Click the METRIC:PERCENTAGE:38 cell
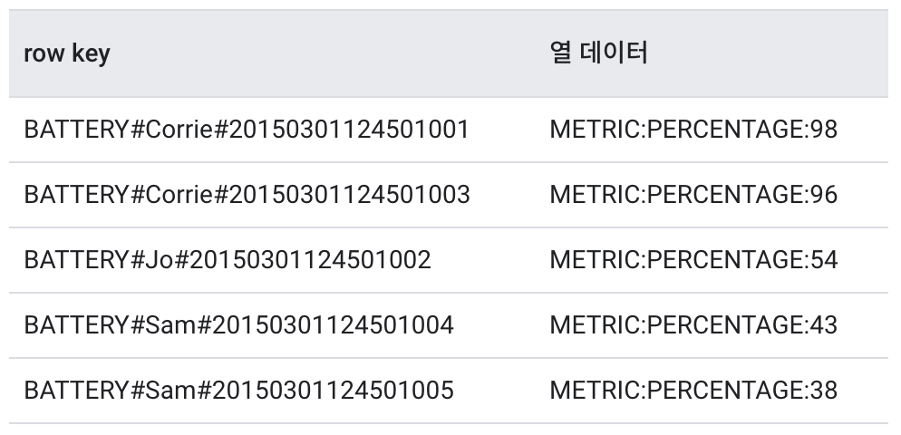This screenshot has height=435, width=901. (693, 391)
